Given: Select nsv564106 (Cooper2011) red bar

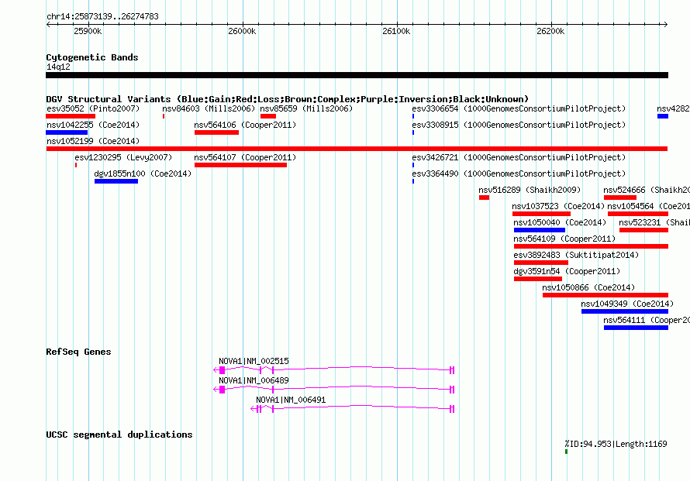Looking at the screenshot, I should tap(216, 132).
